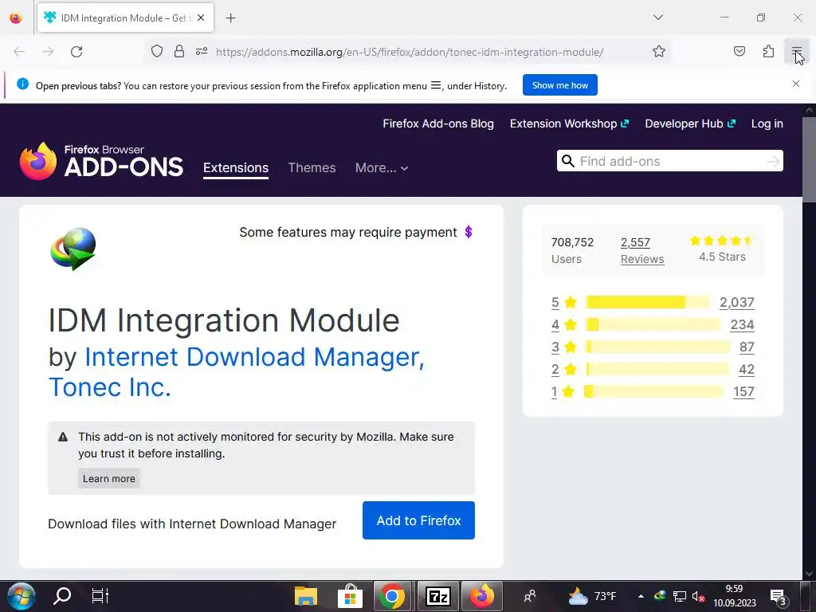Screen dimensions: 816x612
Task: Reload the current page
Action: [x=76, y=52]
